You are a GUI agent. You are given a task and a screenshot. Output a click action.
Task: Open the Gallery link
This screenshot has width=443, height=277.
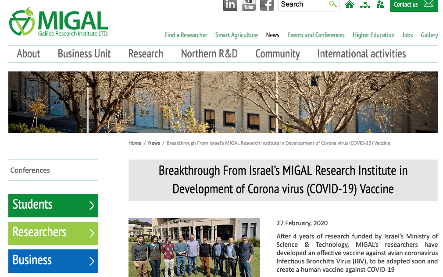point(429,35)
